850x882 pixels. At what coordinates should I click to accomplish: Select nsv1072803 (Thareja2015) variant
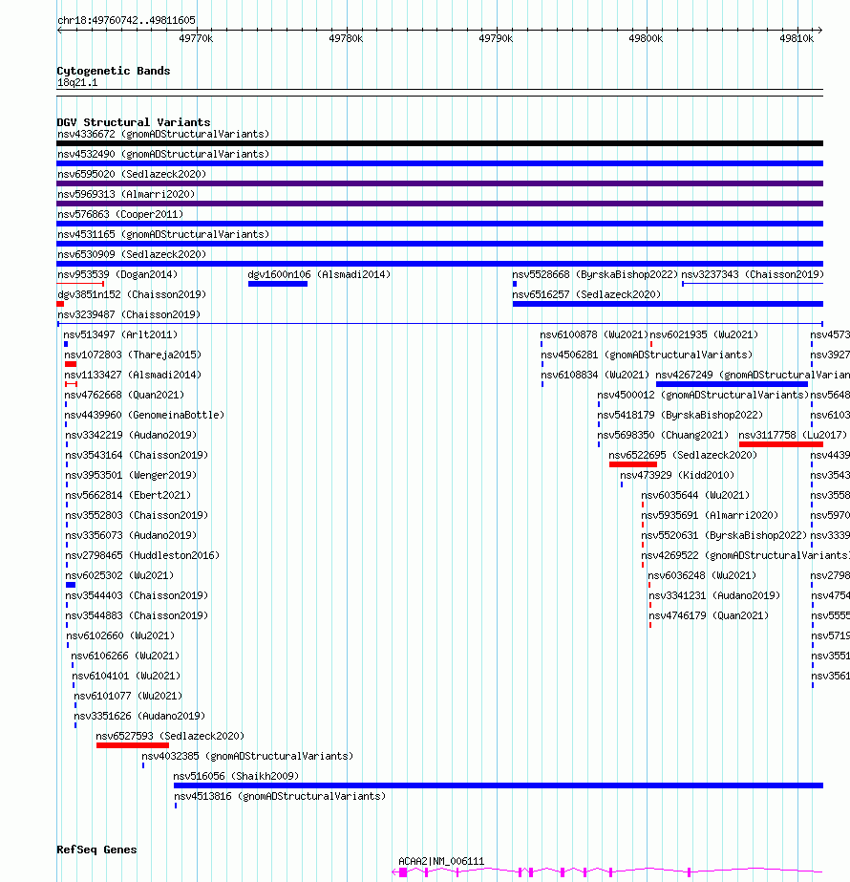[133, 355]
